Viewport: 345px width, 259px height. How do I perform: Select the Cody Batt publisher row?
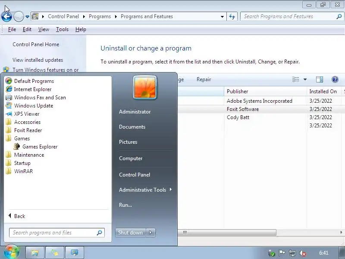[238, 117]
